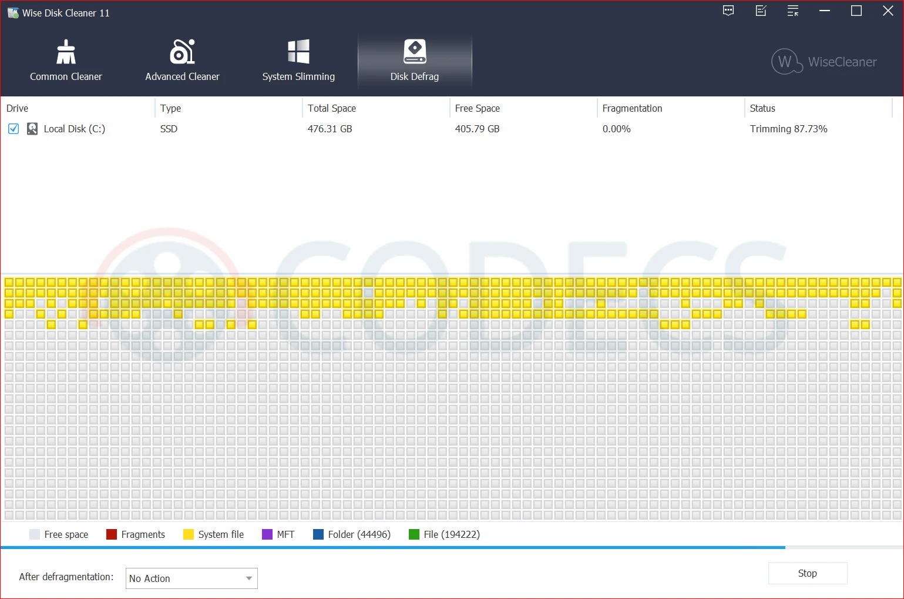
Task: Uncheck the Local Disk (C:) checkbox
Action: point(14,129)
